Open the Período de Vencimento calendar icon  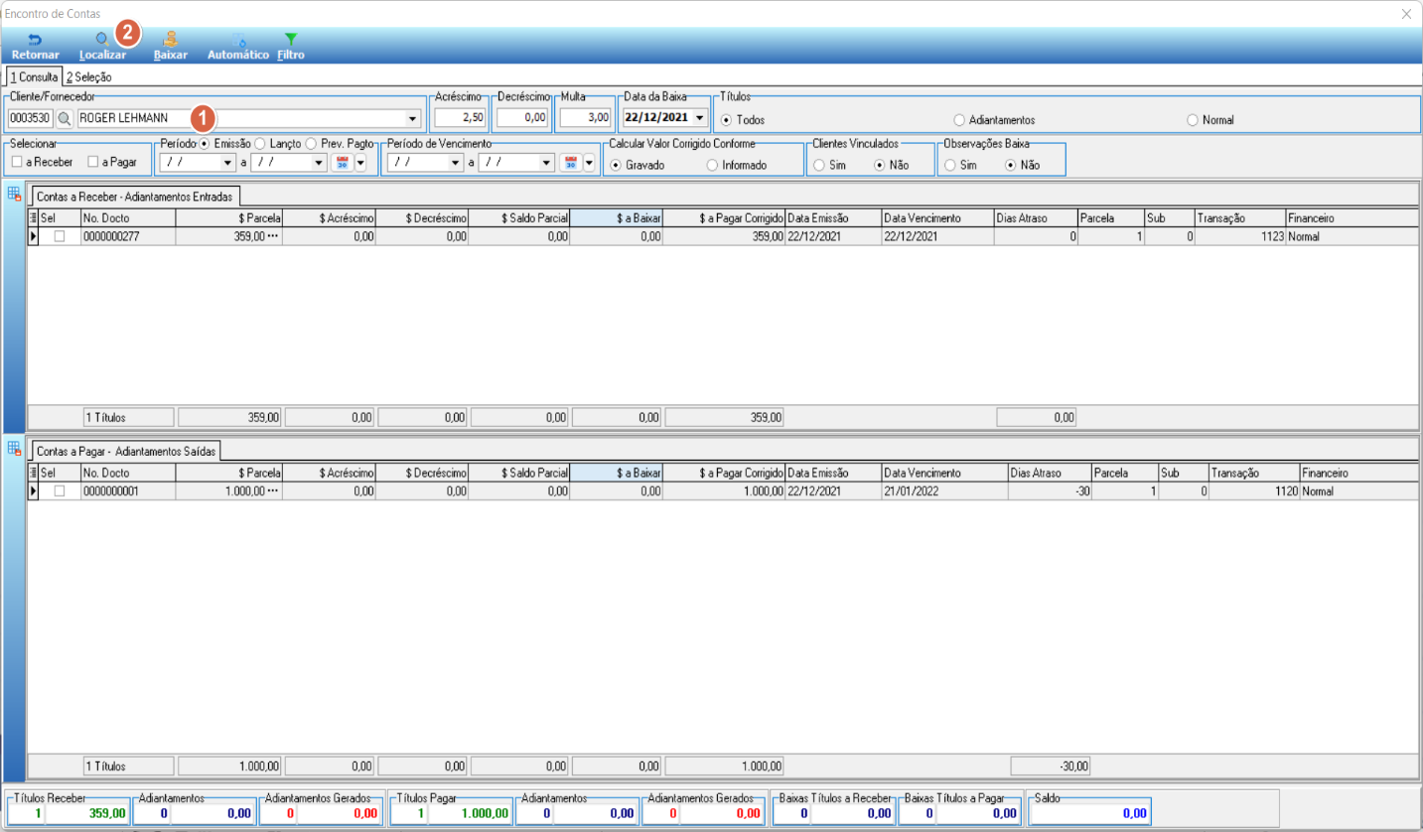coord(571,163)
